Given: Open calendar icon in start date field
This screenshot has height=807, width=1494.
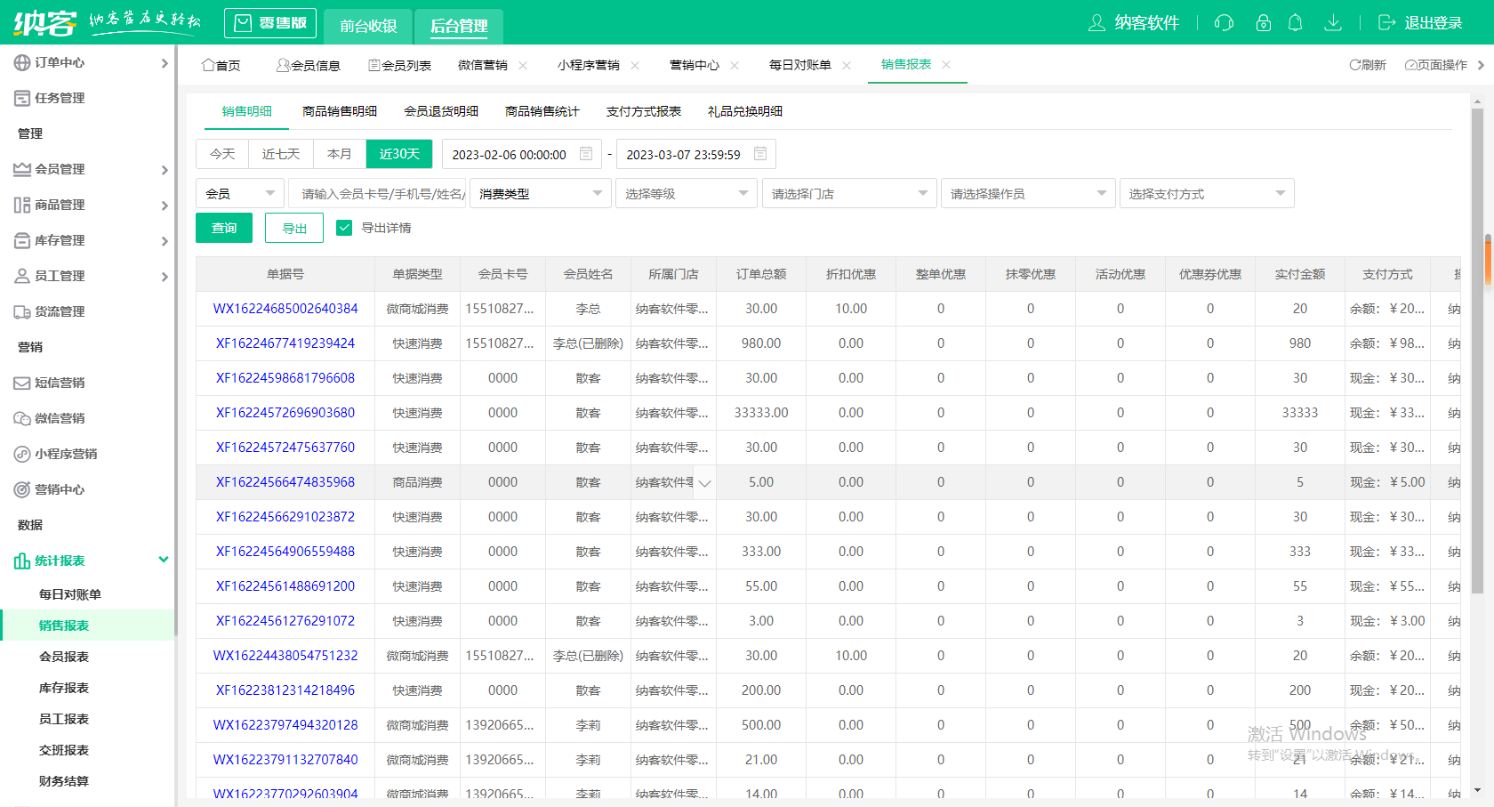Looking at the screenshot, I should 586,154.
